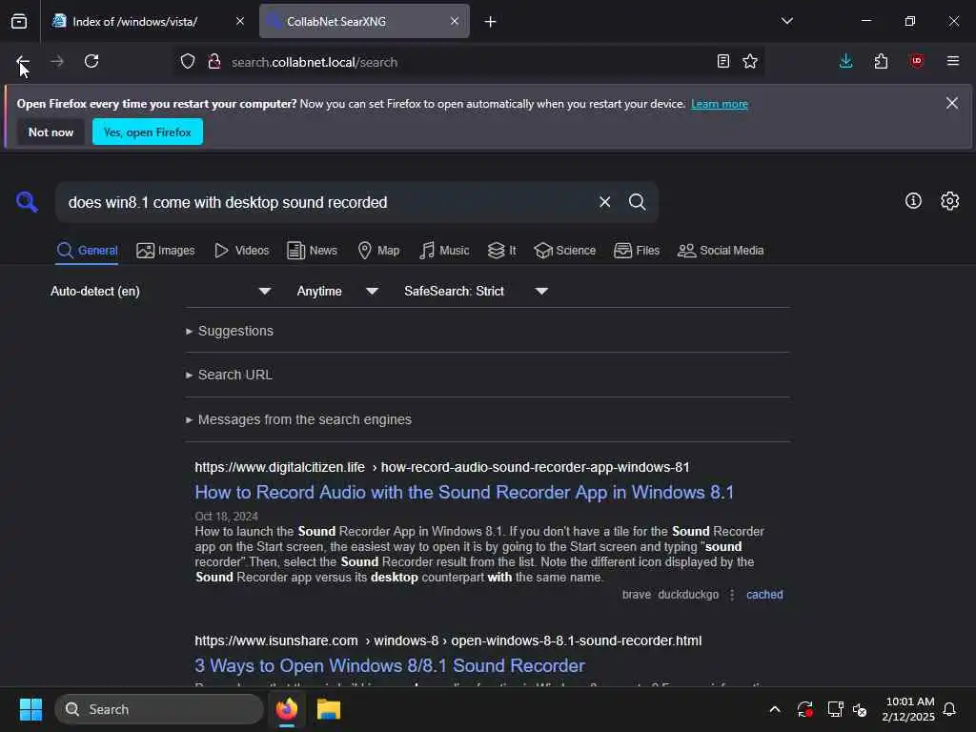Click the Firefox taskbar icon
Viewport: 976px width, 732px height.
(286, 709)
